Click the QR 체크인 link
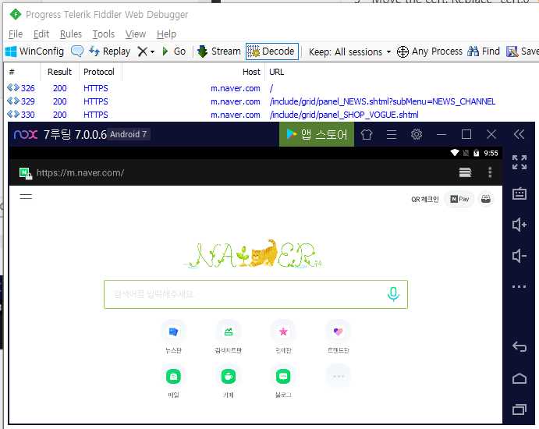539x429 pixels. (x=425, y=200)
